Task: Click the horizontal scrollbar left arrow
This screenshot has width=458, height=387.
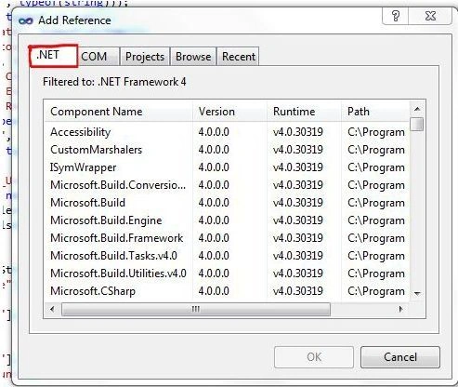Action: [52, 309]
